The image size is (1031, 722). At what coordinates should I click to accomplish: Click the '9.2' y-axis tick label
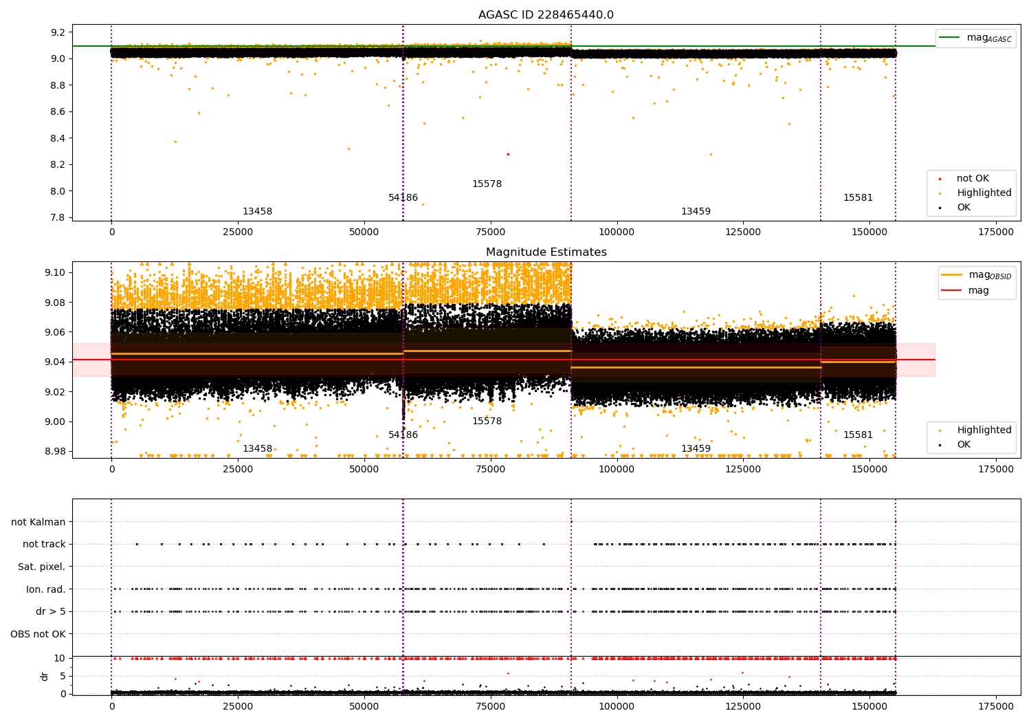coord(58,32)
